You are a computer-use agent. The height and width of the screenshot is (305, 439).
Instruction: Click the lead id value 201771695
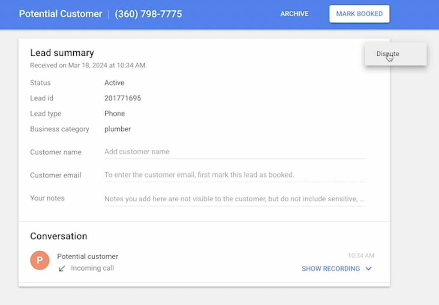[x=123, y=98]
